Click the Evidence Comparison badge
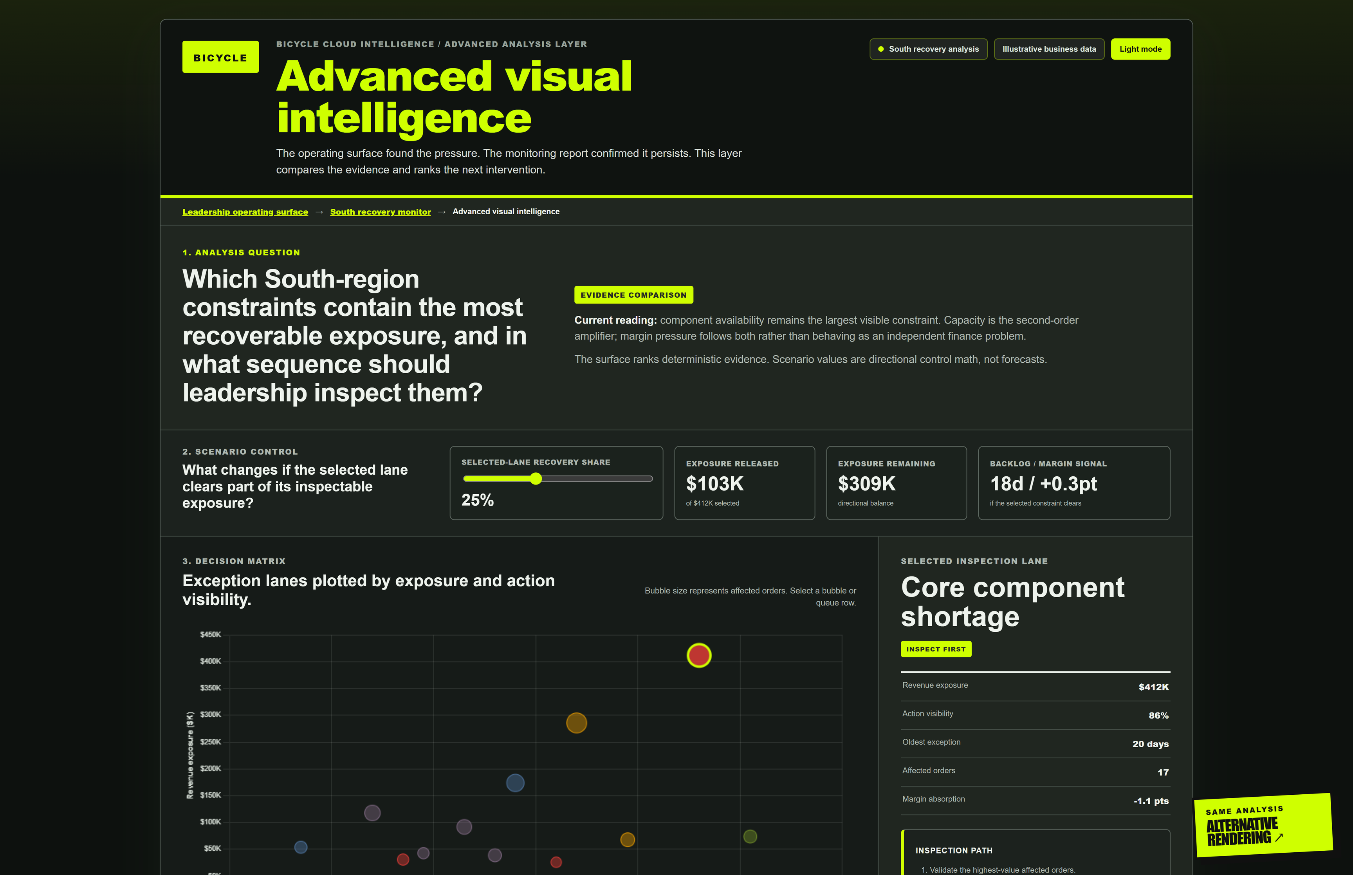The height and width of the screenshot is (875, 1353). click(x=634, y=295)
